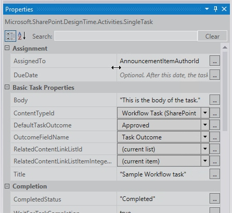Select the OutcomeFieldName property name

pos(41,137)
